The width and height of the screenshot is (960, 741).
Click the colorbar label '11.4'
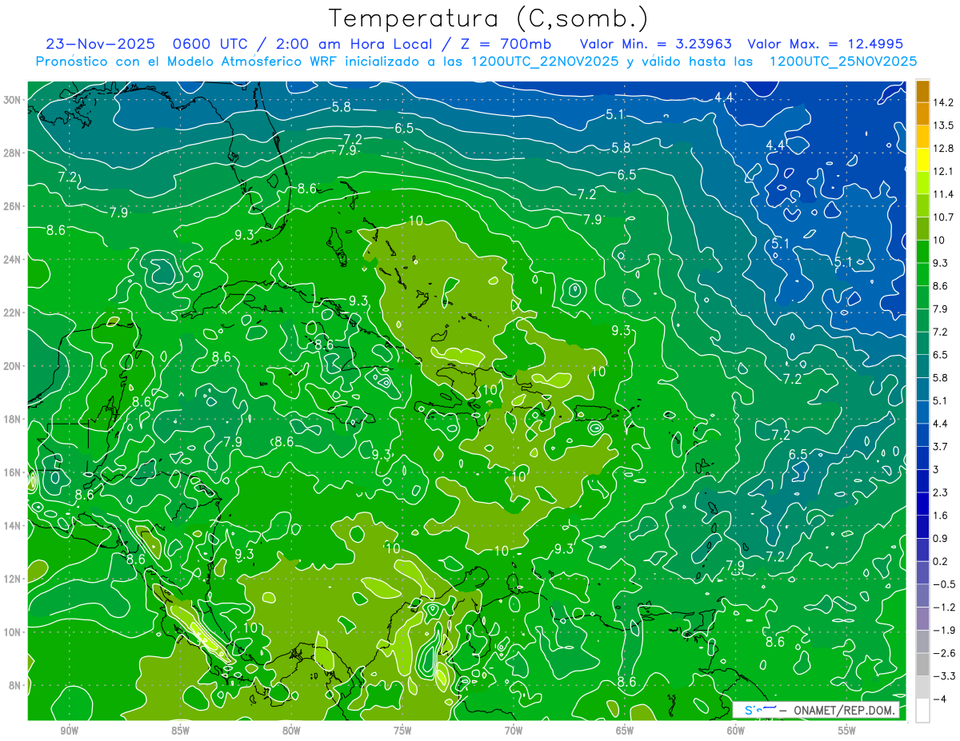point(943,194)
